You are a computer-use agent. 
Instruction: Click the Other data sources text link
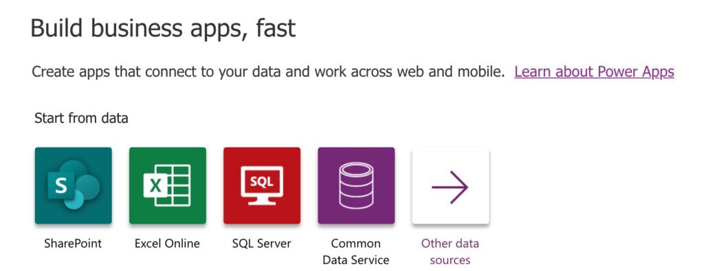tap(450, 252)
